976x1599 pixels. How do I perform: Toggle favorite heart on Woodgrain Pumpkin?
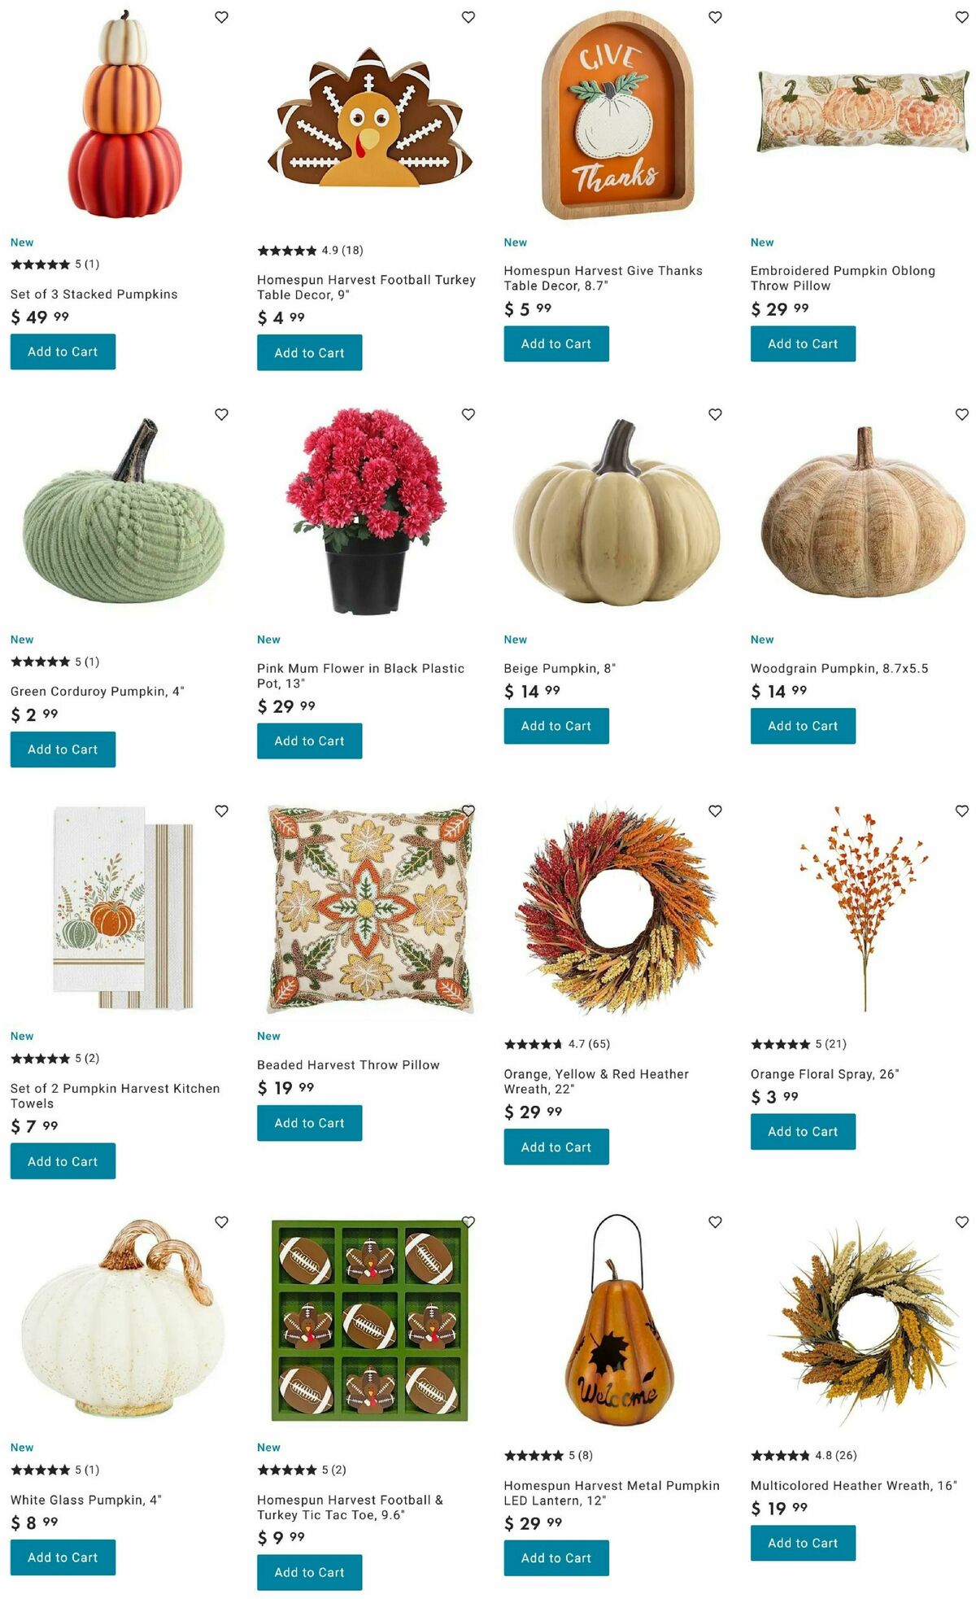961,414
